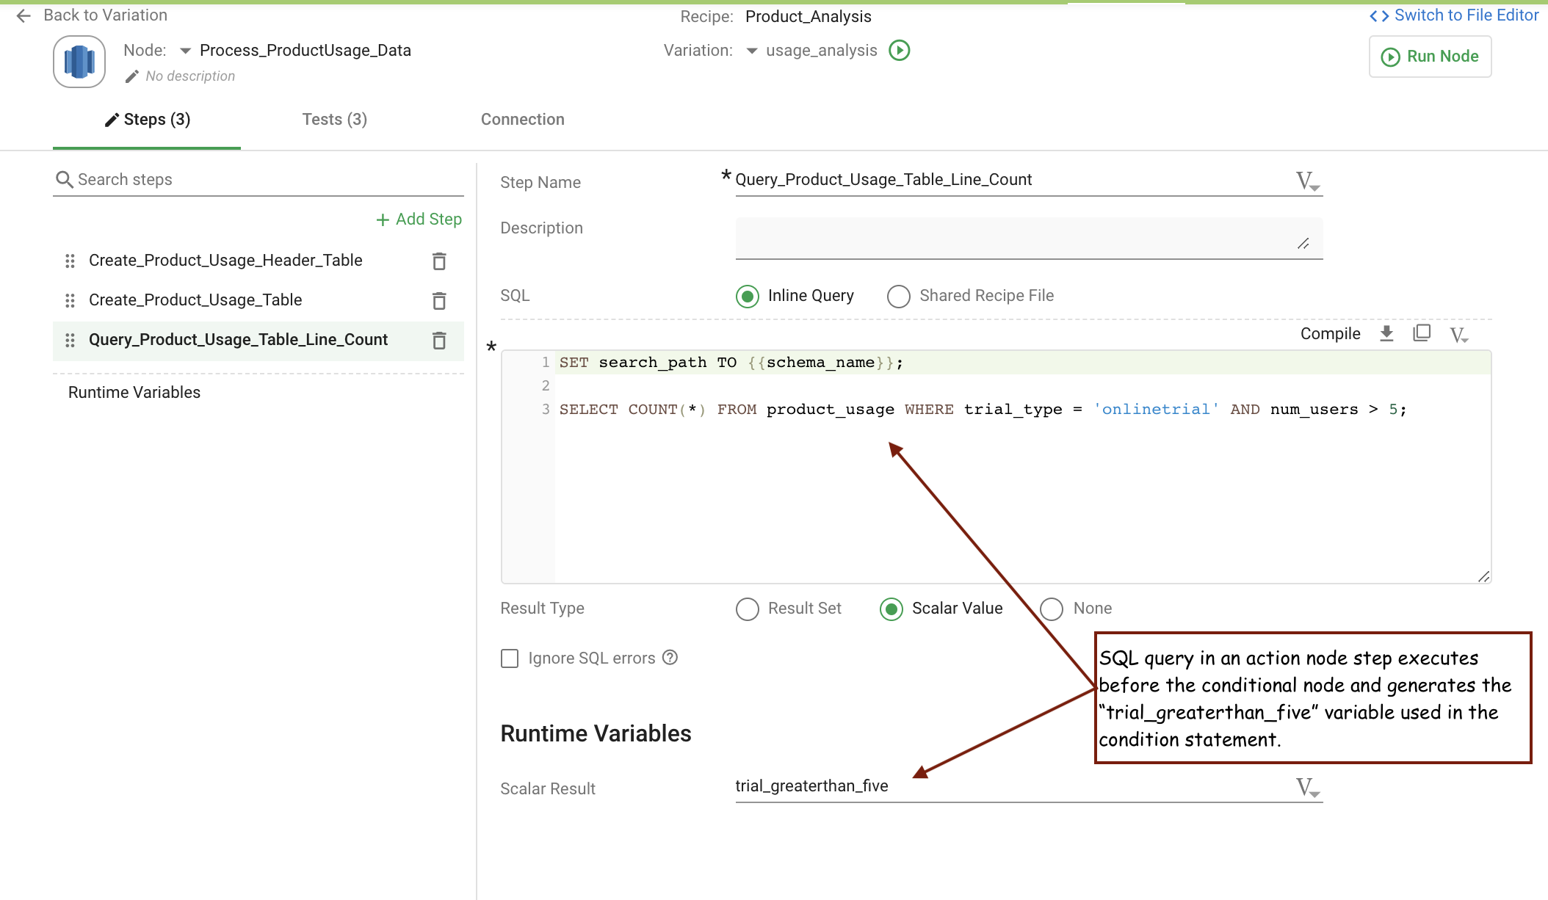
Task: Edit node description pencil icon
Action: [x=132, y=76]
